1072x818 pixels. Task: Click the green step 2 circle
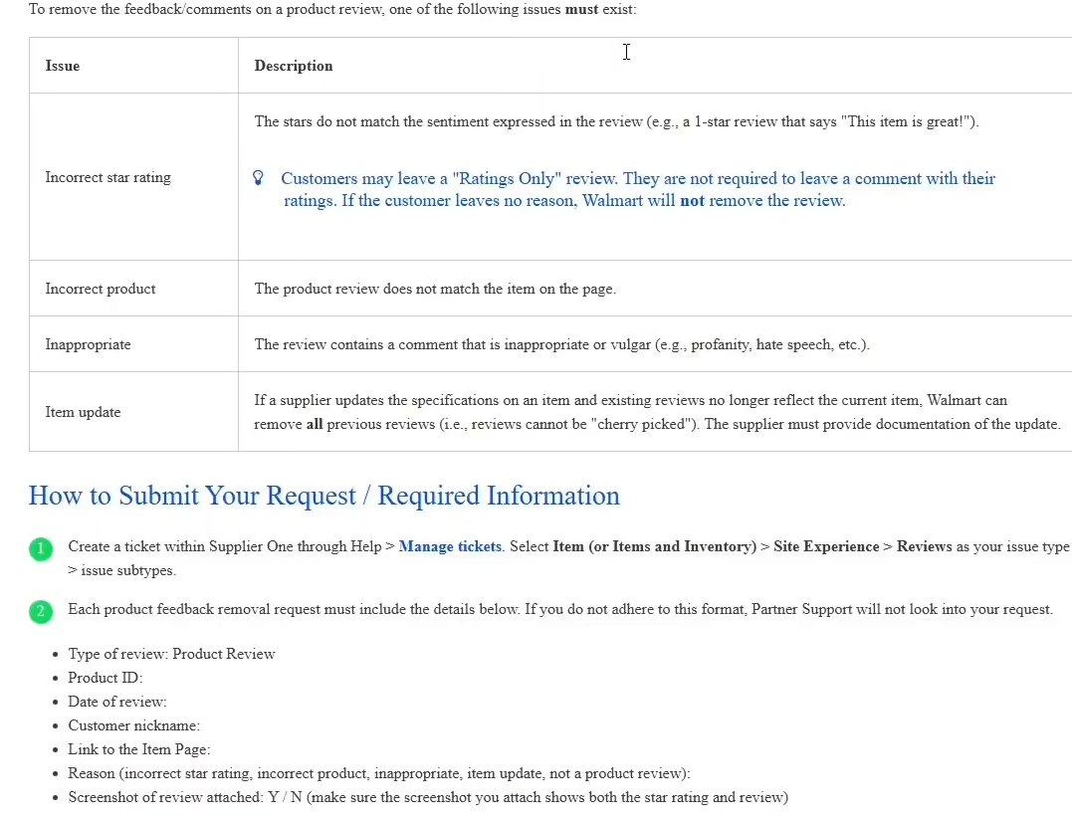tap(41, 611)
